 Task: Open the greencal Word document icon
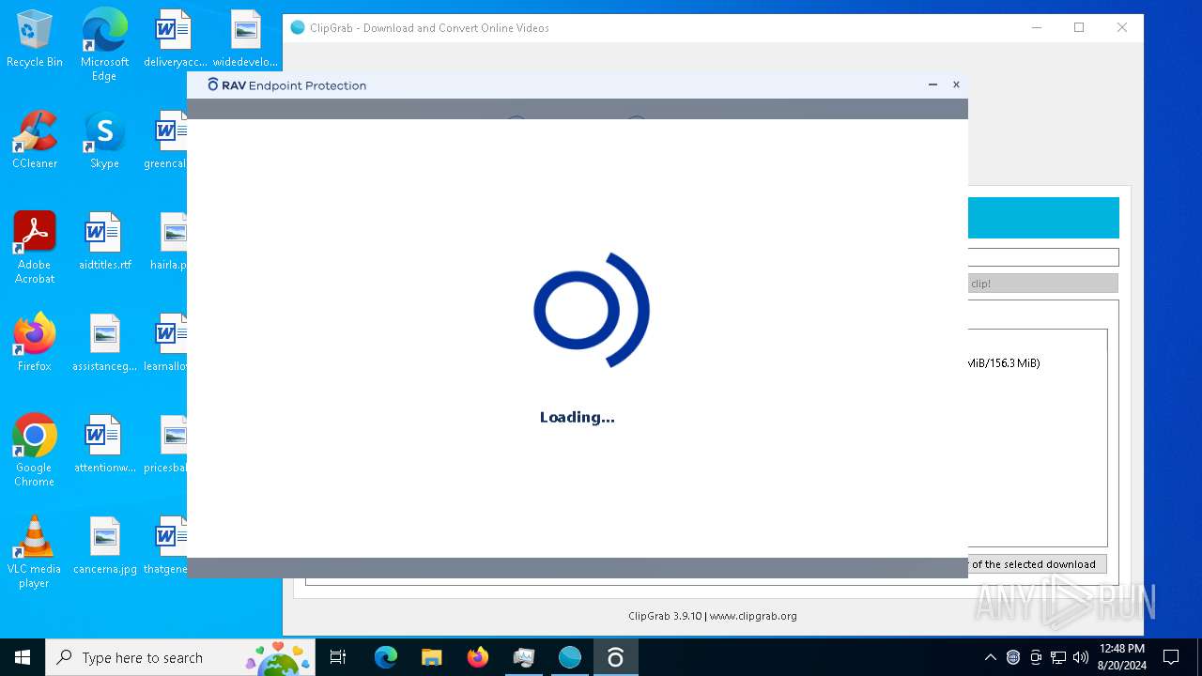coord(167,141)
